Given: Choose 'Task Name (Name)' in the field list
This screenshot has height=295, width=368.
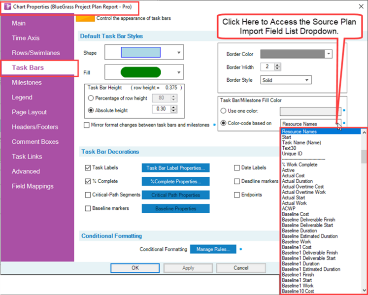Looking at the screenshot, I should tap(301, 143).
